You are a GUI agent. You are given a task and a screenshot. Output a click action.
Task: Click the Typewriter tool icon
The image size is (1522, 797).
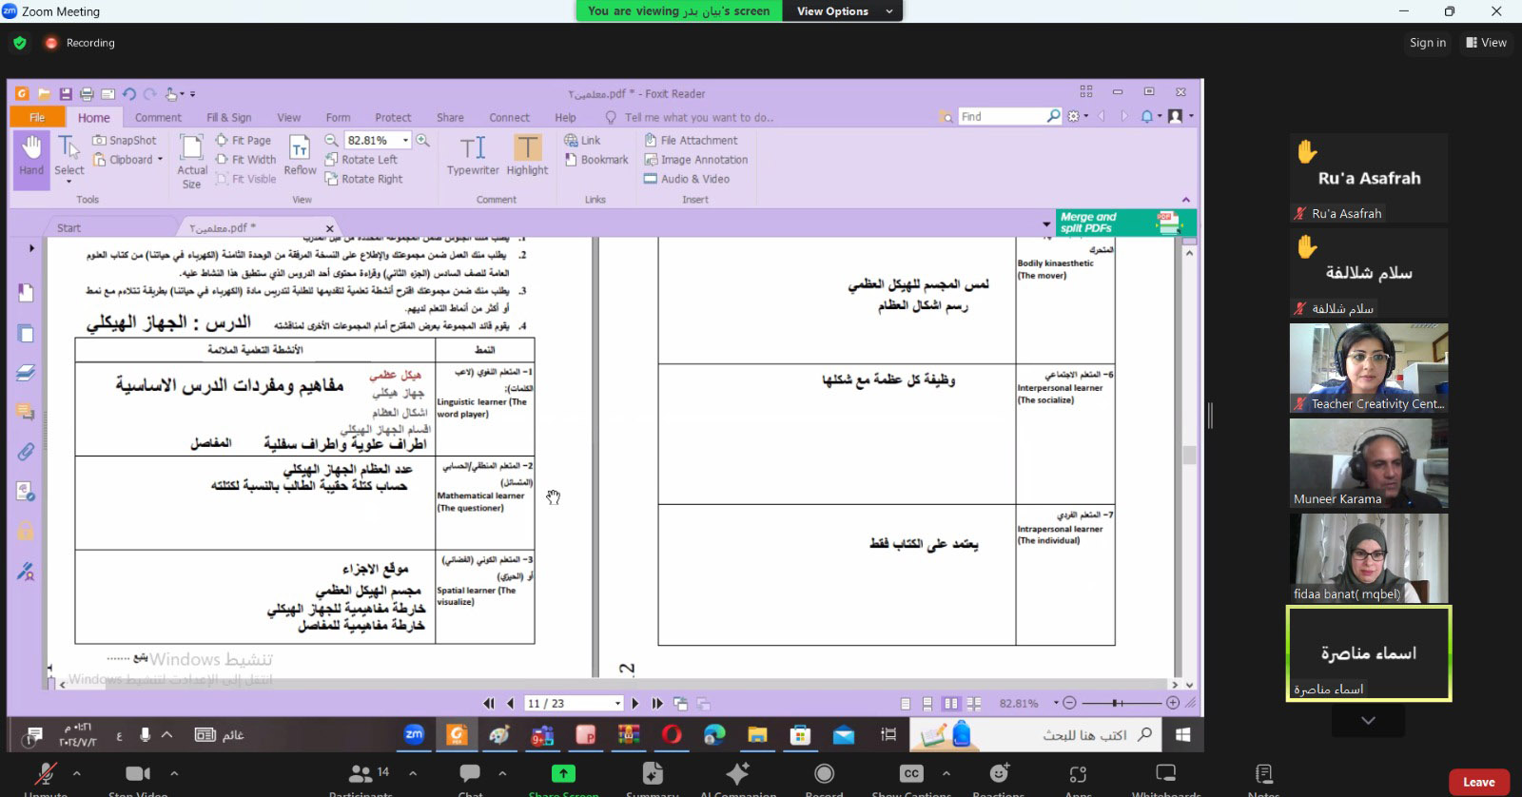point(473,148)
